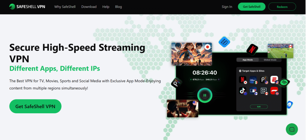This screenshot has height=140, width=306.
Task: Click the Target Apps & Sites heading
Action: click(x=253, y=71)
